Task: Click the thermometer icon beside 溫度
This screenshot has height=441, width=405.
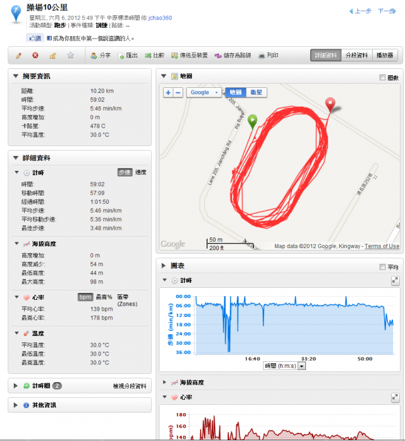Action: [26, 333]
